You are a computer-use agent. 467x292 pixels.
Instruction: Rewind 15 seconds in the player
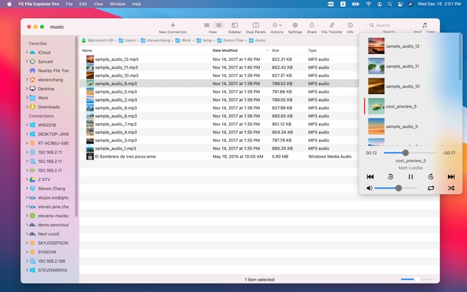[391, 177]
